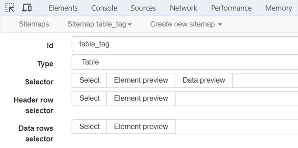Click the Data preview button
Image resolution: width=298 pixels, height=148 pixels.
point(204,80)
